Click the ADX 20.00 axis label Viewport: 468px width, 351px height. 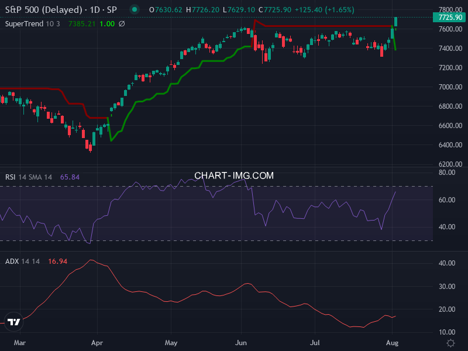447,309
